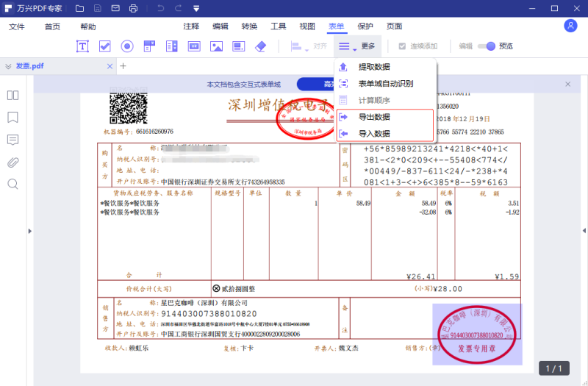Switch to the 页面 tab
Viewport: 588px width, 386px height.
click(x=394, y=26)
